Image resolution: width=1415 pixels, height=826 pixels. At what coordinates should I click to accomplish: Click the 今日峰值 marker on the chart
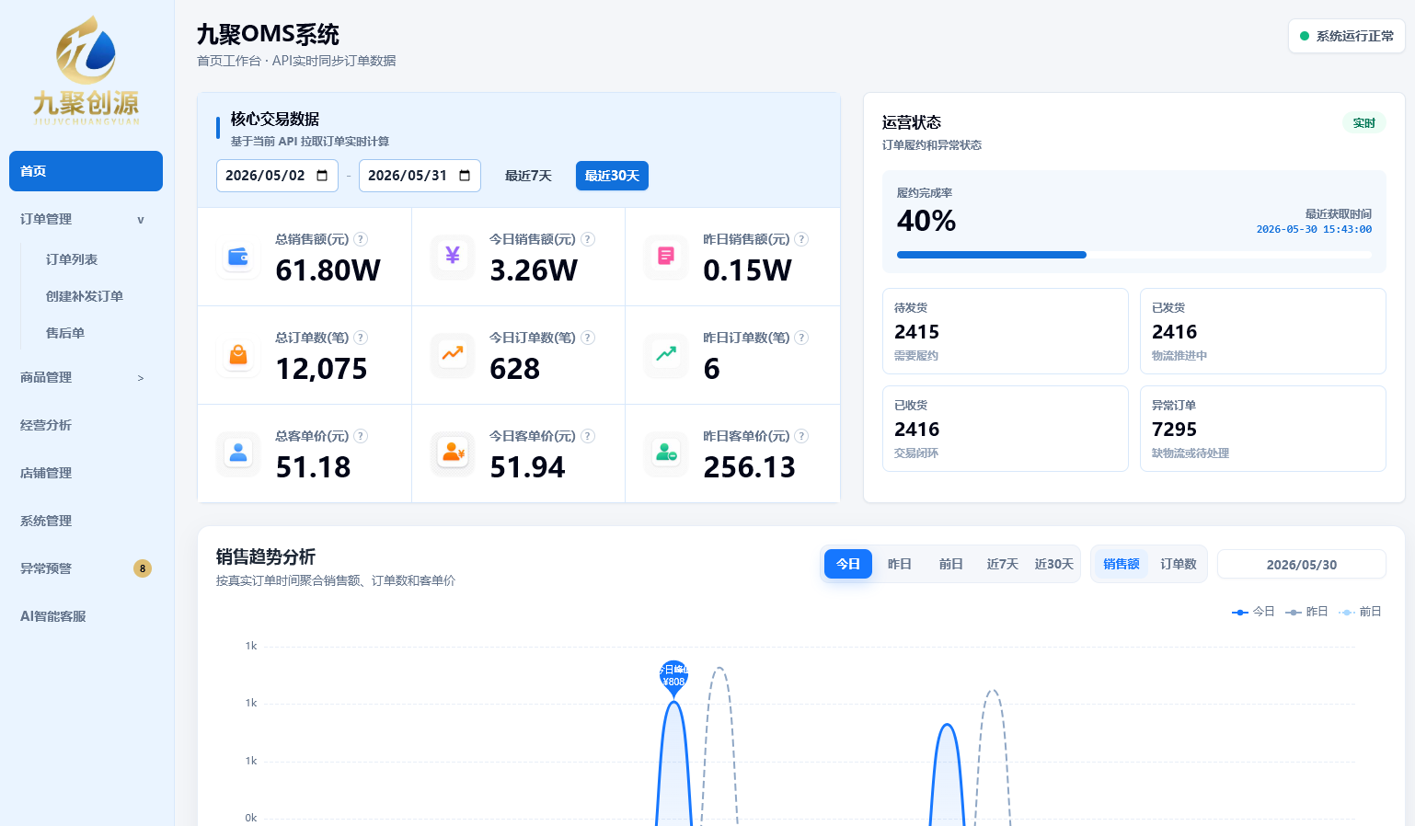coord(674,676)
